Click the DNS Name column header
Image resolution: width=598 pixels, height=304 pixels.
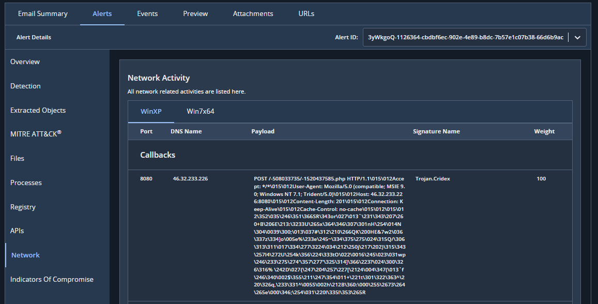coord(186,131)
